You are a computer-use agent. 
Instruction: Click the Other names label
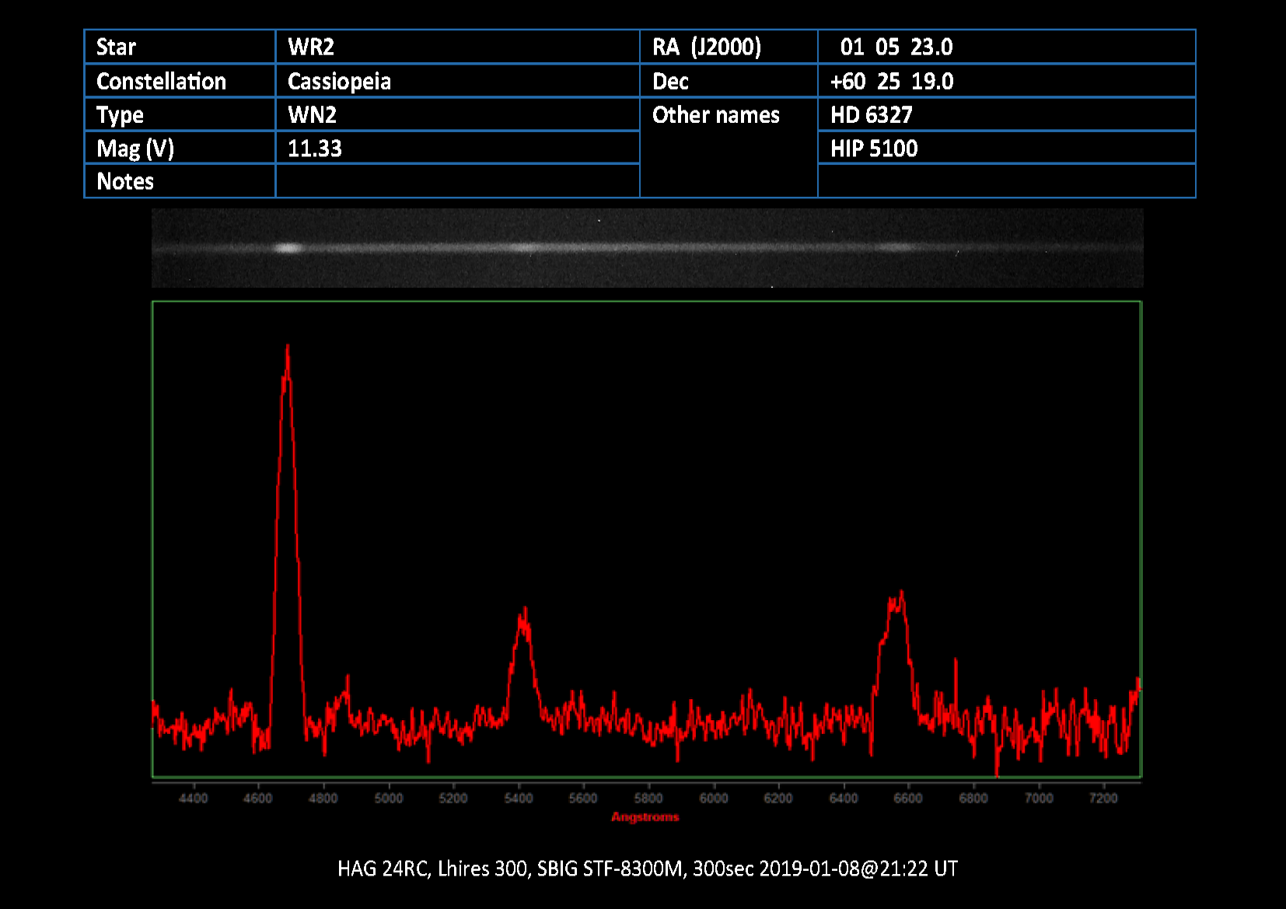point(715,115)
